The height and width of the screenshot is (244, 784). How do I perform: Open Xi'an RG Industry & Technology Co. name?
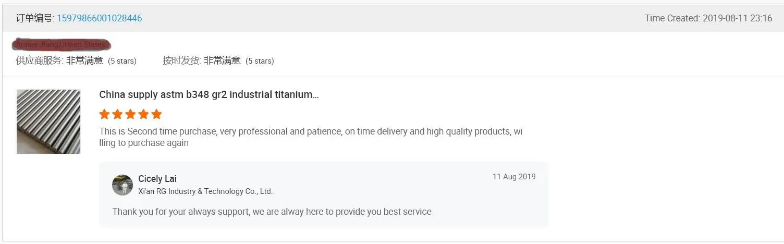click(205, 191)
